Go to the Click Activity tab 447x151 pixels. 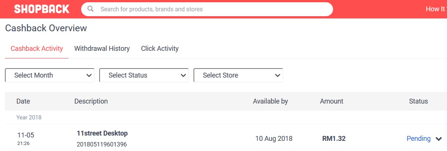(x=160, y=49)
